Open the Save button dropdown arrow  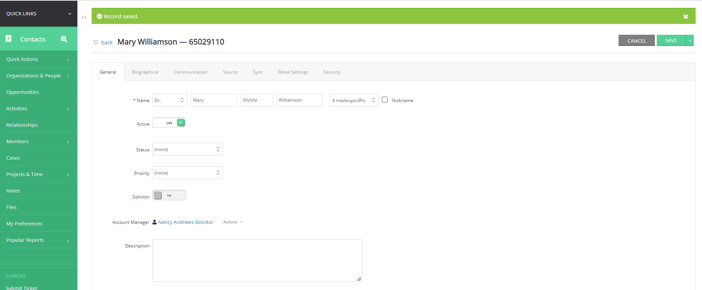[x=690, y=40]
